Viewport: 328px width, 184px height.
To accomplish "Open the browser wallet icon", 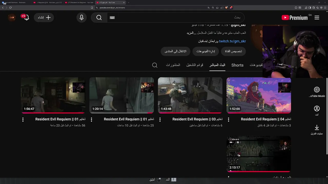I will tap(313, 8).
